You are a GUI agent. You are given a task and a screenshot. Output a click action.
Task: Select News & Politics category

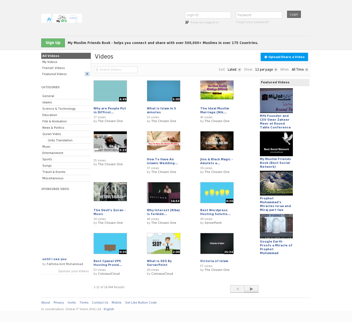pos(66,128)
